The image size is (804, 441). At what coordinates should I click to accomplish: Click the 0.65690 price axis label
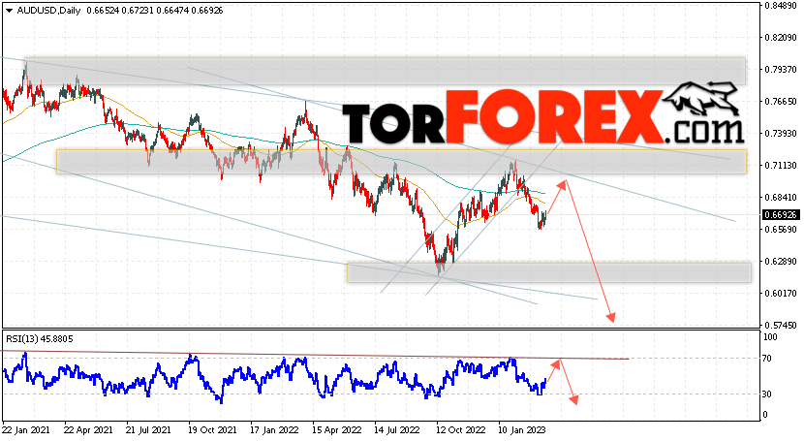pyautogui.click(x=781, y=229)
